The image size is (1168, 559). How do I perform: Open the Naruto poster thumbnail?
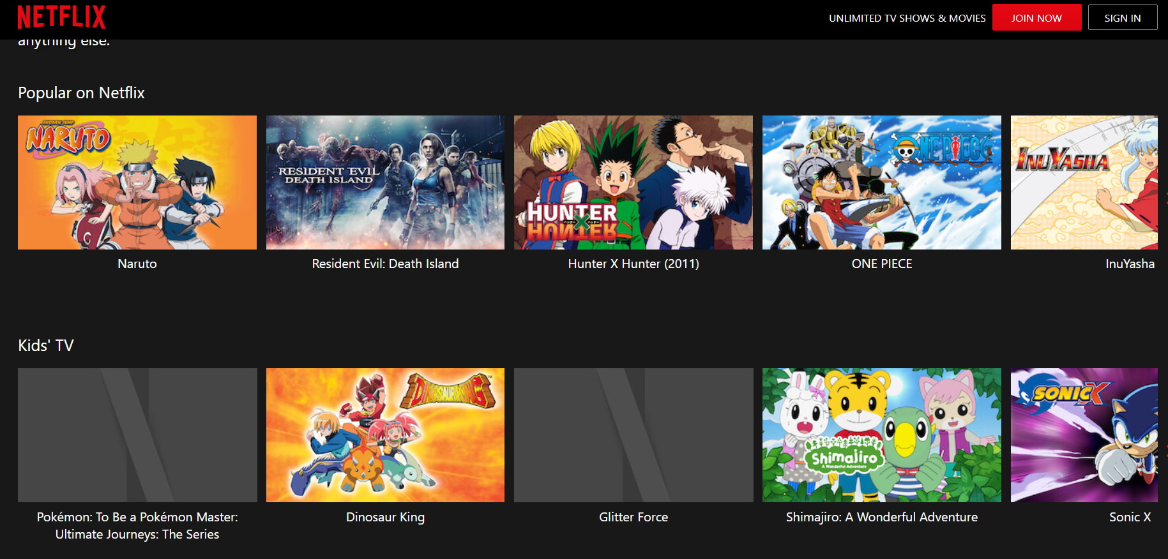tap(137, 183)
